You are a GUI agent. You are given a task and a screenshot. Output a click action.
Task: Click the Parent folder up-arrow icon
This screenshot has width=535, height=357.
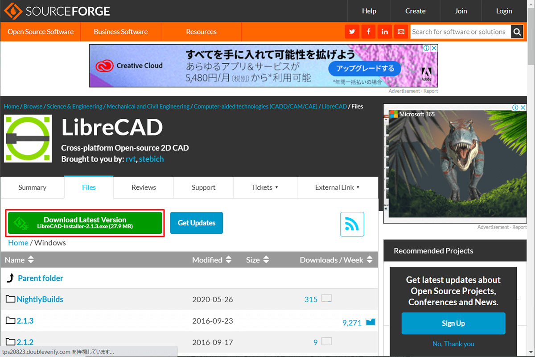11,278
